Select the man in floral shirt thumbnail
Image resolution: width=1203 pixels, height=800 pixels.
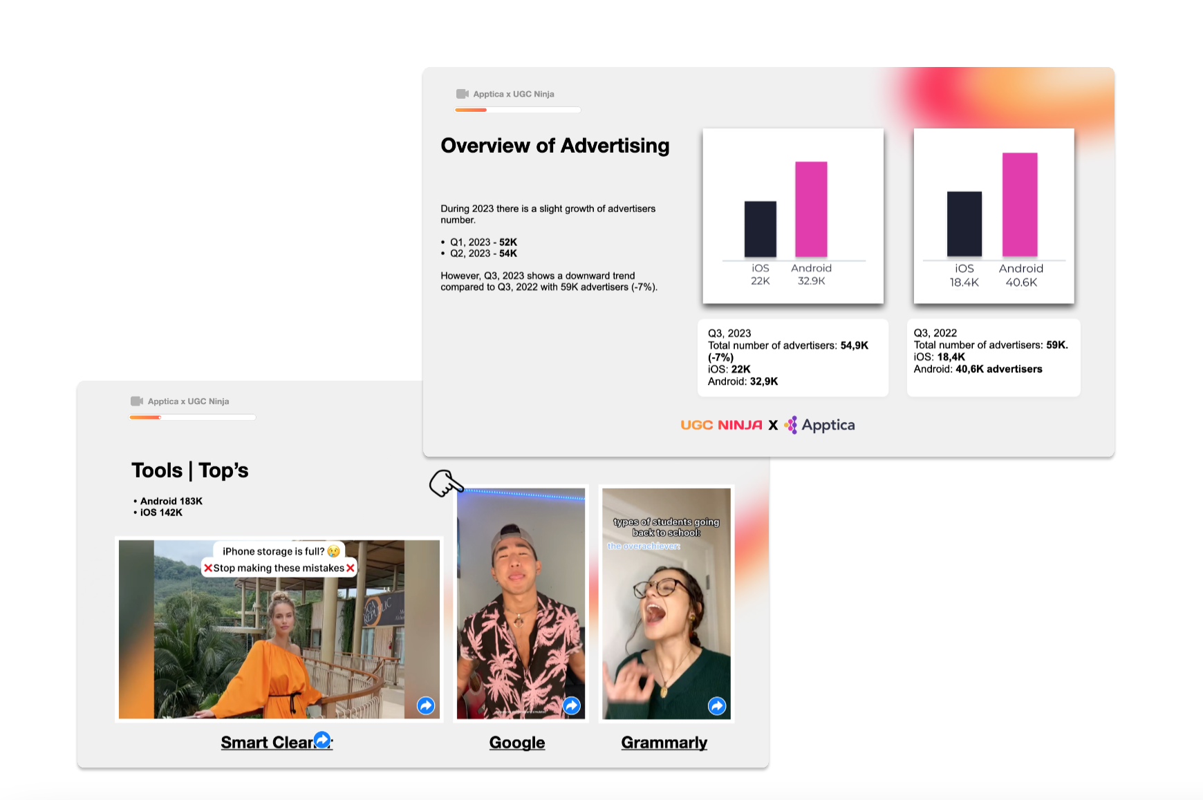coord(521,604)
